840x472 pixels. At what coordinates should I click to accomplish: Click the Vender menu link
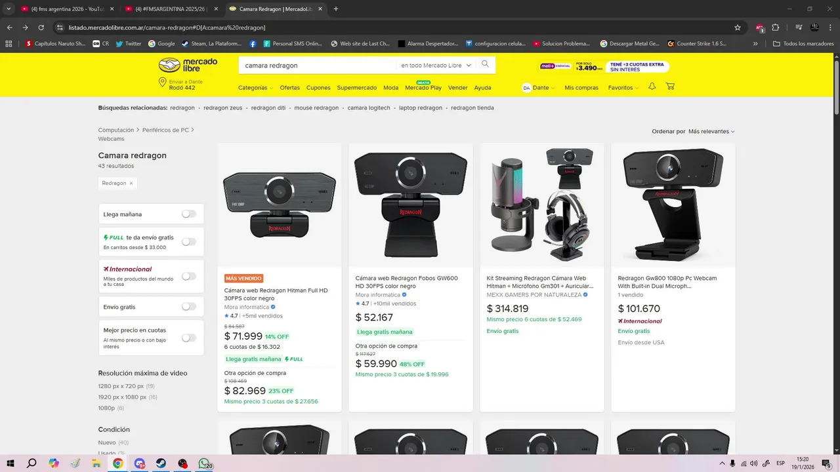click(x=458, y=87)
